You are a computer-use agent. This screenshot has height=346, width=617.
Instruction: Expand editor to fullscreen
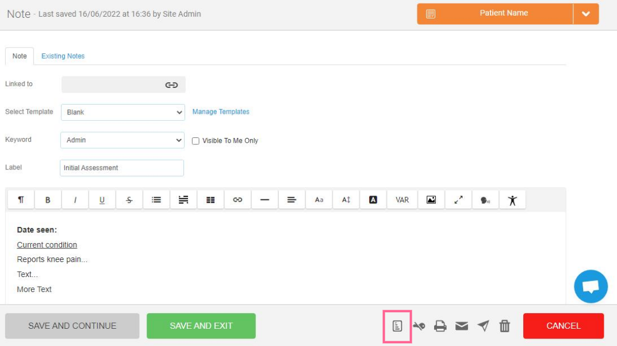click(458, 200)
